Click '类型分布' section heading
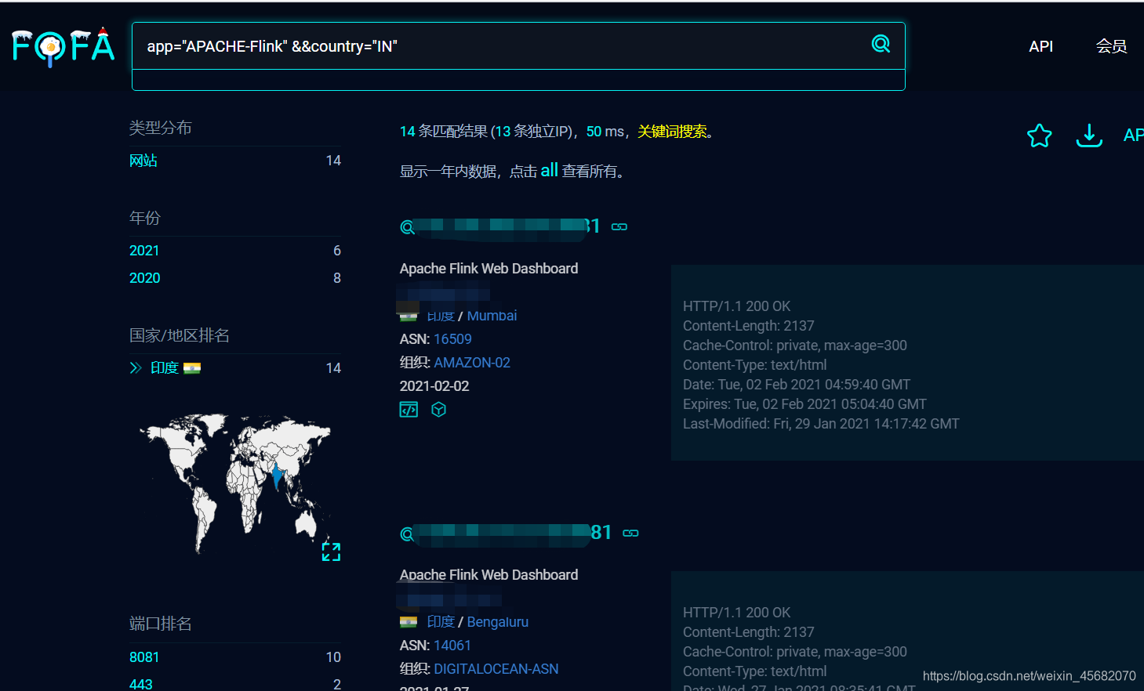The height and width of the screenshot is (691, 1144). [160, 128]
